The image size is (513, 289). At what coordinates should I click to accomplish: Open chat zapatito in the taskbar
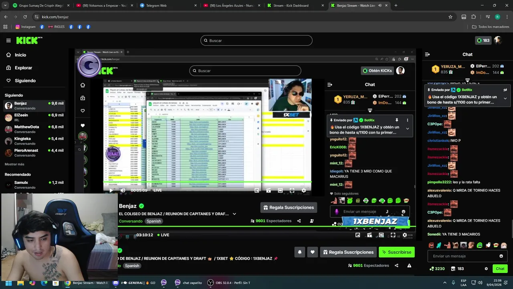pyautogui.click(x=188, y=283)
